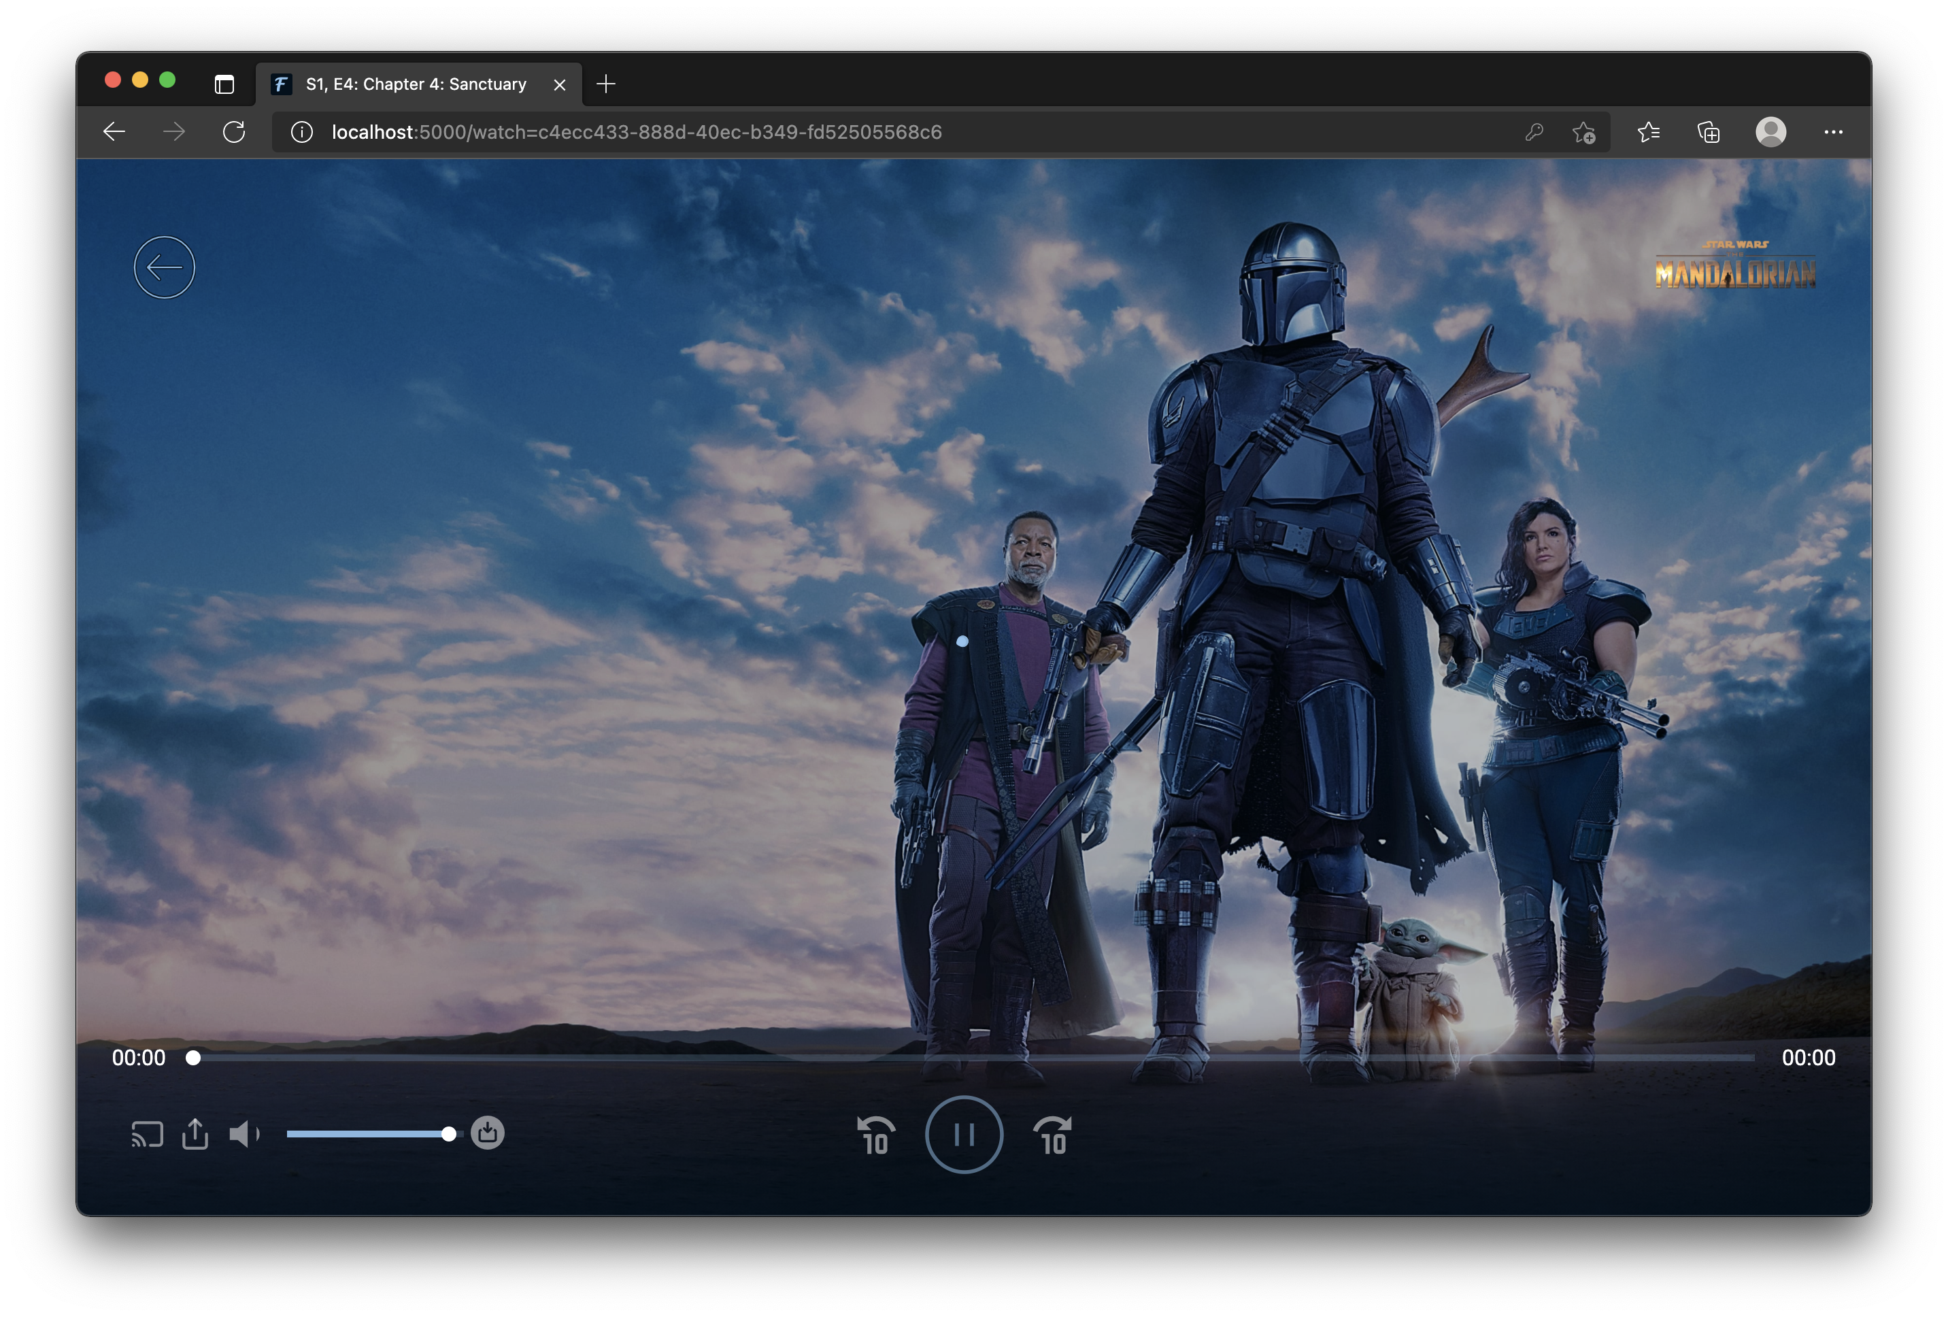Open the browser Settings and more menu
Image resolution: width=1948 pixels, height=1317 pixels.
tap(1833, 133)
